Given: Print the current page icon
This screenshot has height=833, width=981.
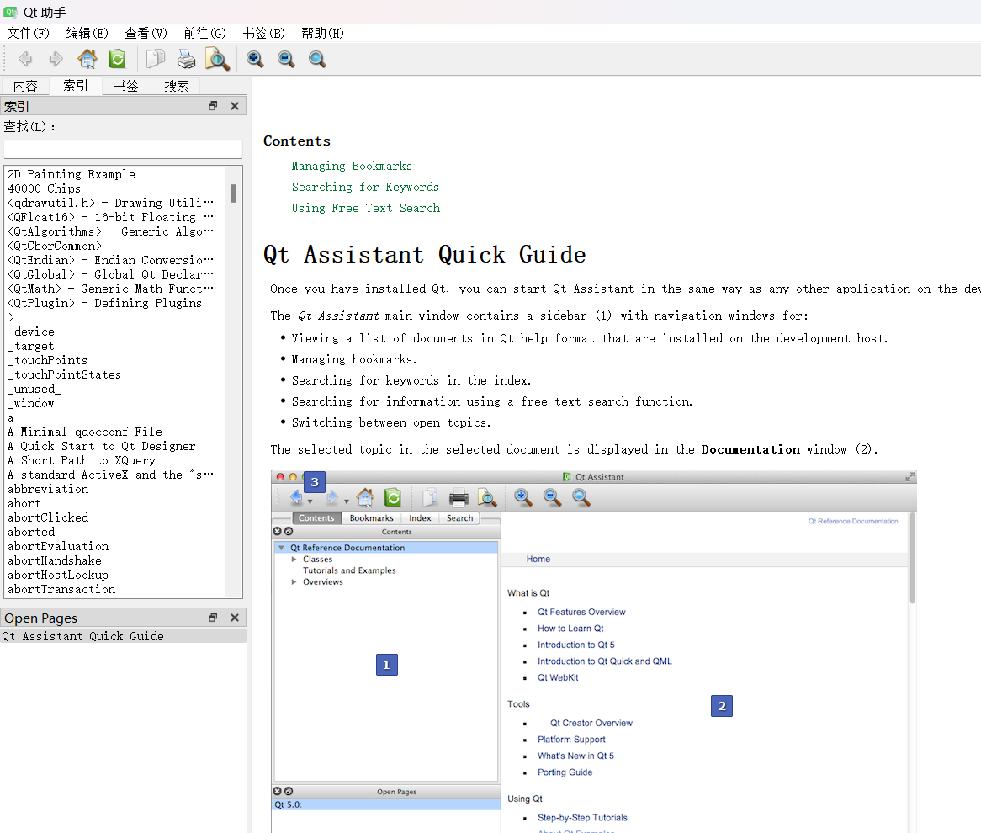Looking at the screenshot, I should pyautogui.click(x=186, y=59).
